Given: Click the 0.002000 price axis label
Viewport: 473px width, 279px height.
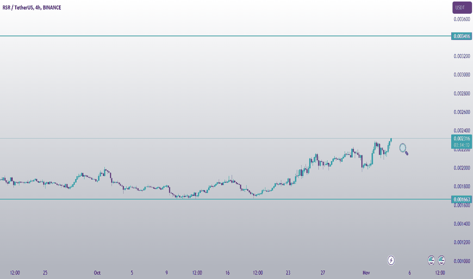Looking at the screenshot, I should [462, 168].
